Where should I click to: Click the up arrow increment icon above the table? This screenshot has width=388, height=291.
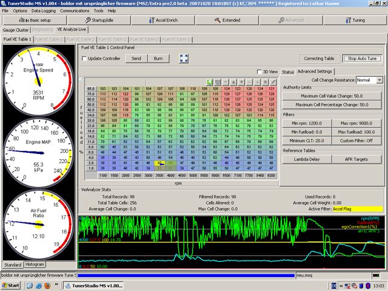tap(233, 81)
